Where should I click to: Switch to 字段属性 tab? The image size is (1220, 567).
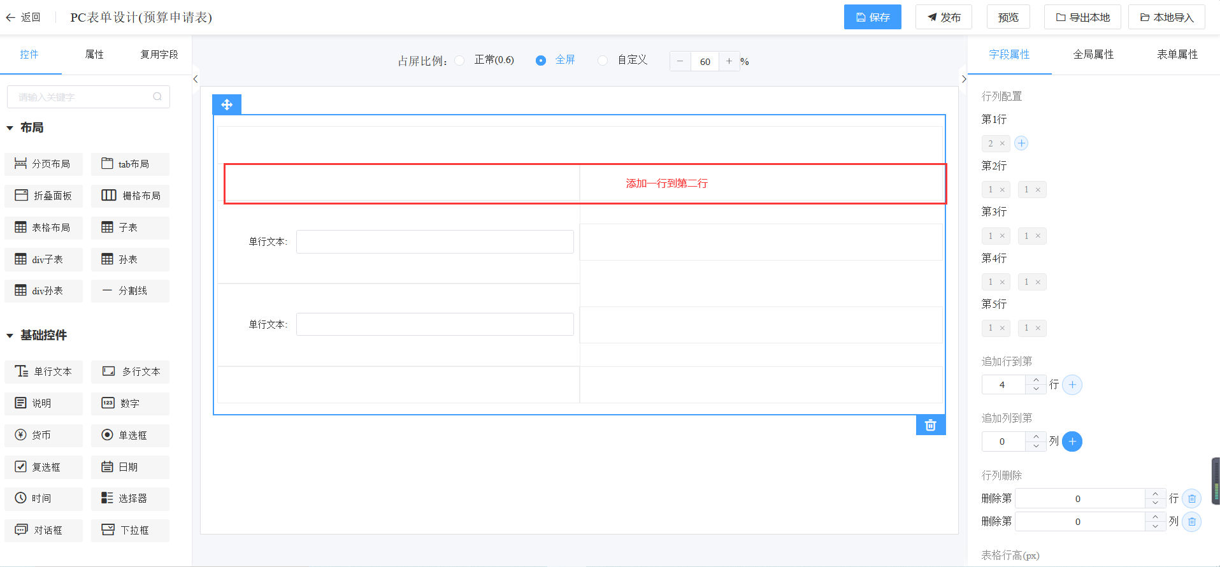point(1009,55)
